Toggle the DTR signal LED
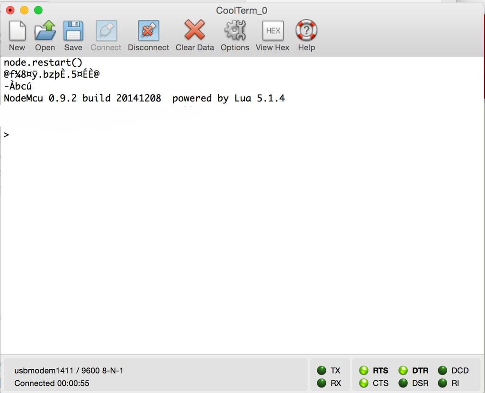The height and width of the screenshot is (393, 485). [403, 370]
